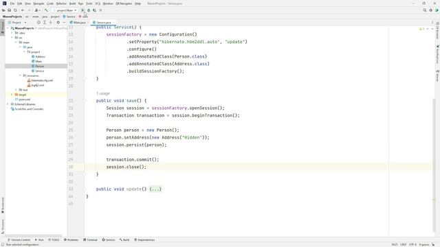Open the project.Main run configuration dropdown
This screenshot has height=247, width=440.
(x=65, y=10)
